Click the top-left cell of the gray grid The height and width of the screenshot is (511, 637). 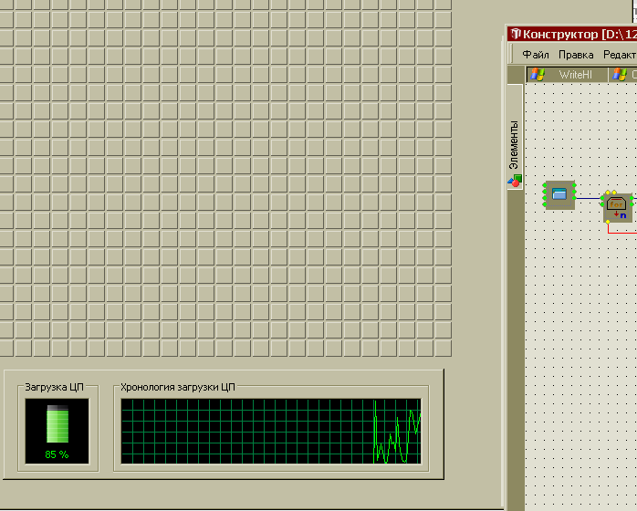tap(5, 5)
